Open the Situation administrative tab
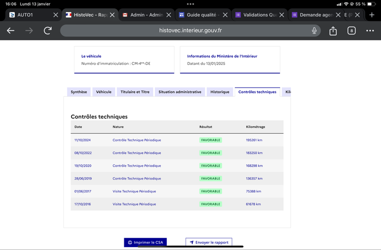Screen dimensions: 381x250 click(x=180, y=92)
